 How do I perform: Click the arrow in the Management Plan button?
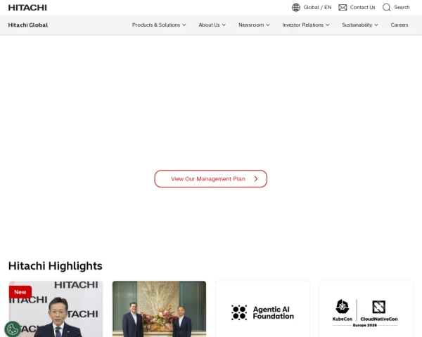pyautogui.click(x=256, y=179)
